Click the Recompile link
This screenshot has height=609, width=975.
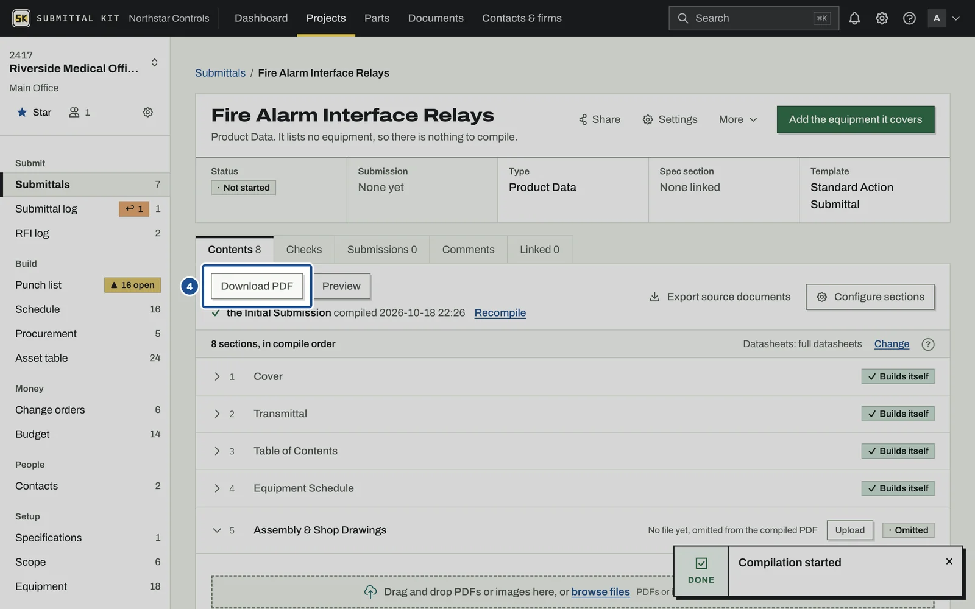500,313
